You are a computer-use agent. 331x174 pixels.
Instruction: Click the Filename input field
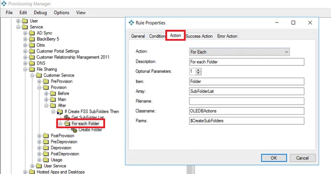pyautogui.click(x=247, y=101)
